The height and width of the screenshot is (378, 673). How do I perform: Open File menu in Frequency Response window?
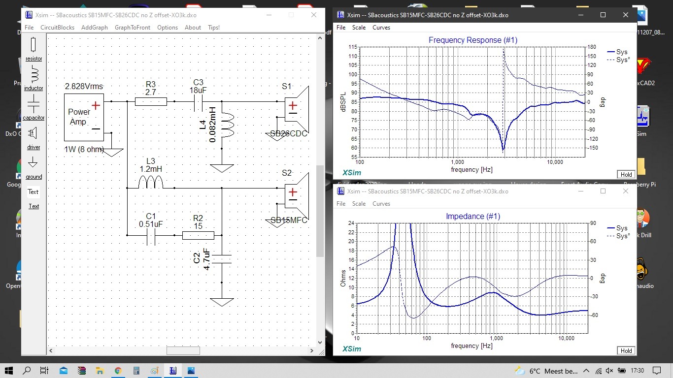tap(341, 28)
